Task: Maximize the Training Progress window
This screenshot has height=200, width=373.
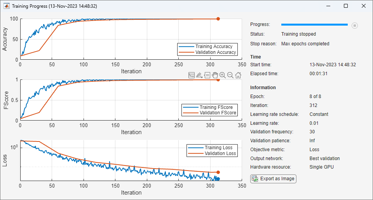Action: point(346,6)
